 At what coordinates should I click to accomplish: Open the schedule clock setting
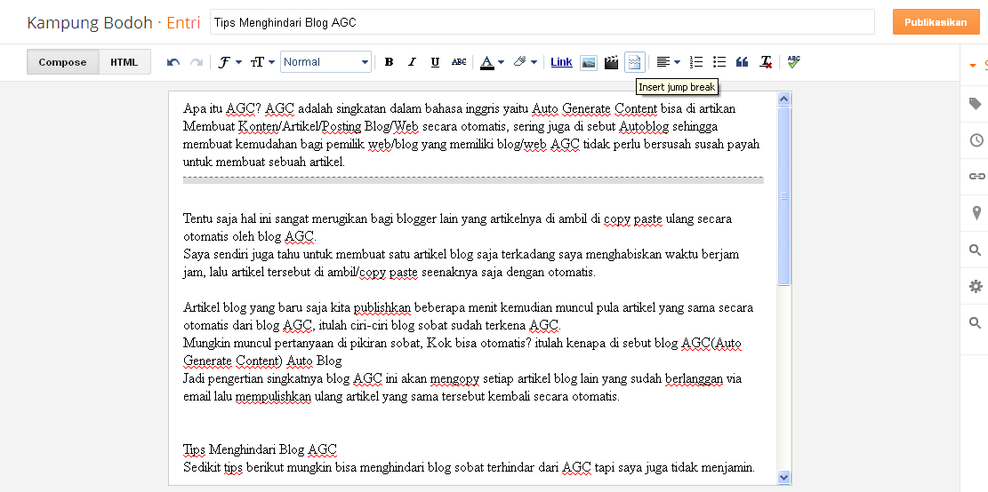point(975,139)
